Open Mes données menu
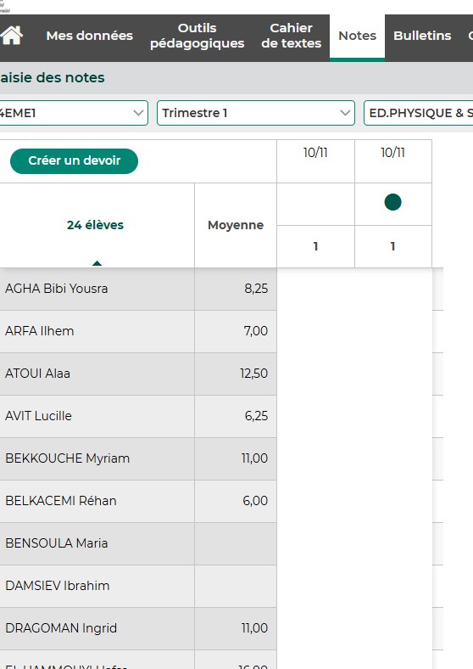Viewport: 473px width, 669px height. click(x=90, y=36)
